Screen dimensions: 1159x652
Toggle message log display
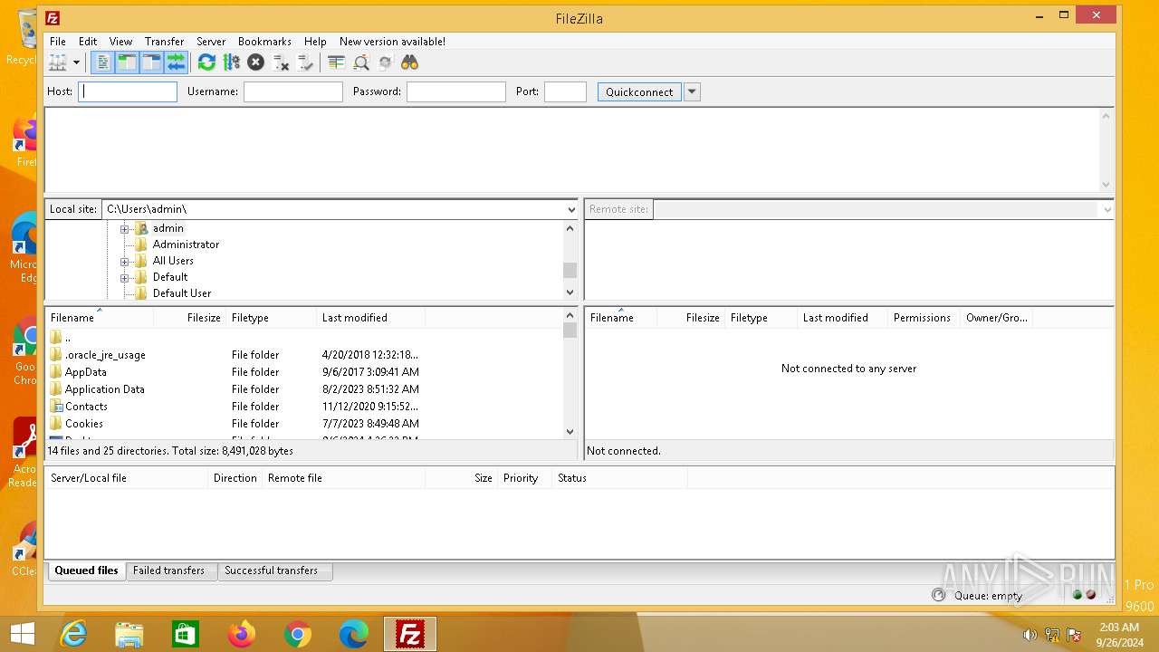[x=103, y=62]
